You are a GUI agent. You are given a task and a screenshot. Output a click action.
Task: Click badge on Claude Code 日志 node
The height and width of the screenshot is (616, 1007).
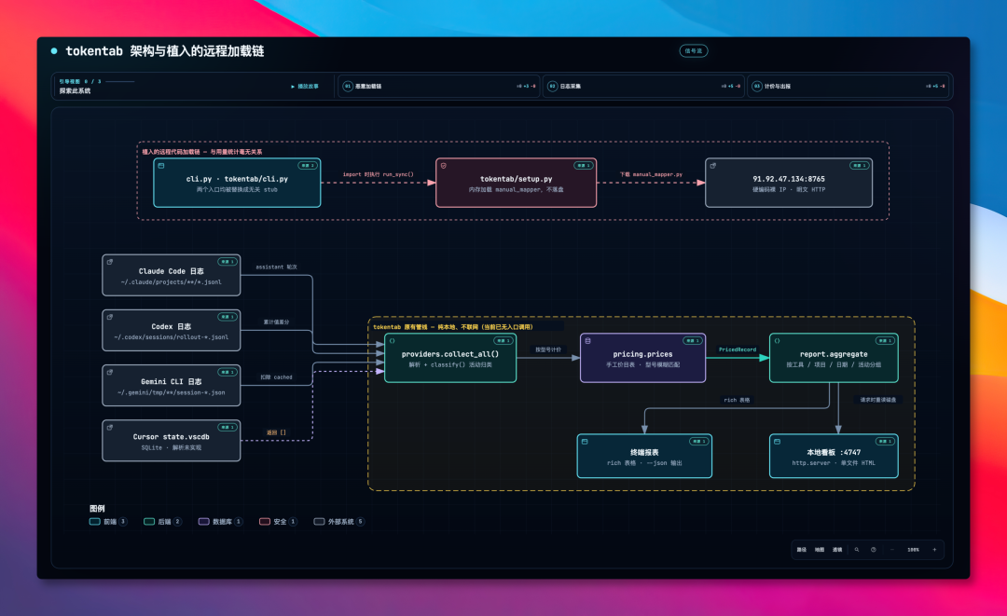point(228,262)
